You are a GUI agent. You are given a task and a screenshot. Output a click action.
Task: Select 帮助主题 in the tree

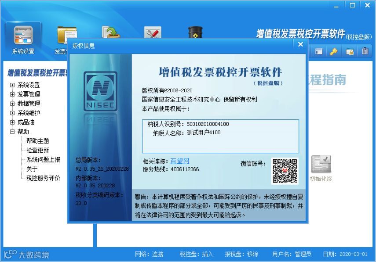tap(38, 141)
